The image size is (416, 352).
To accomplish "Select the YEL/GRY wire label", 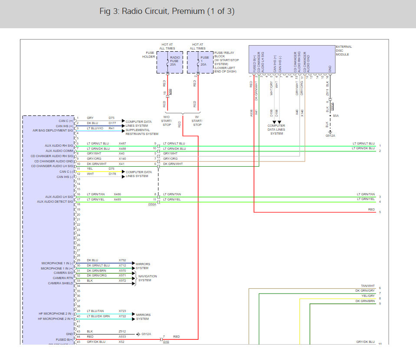I will point(368,296).
